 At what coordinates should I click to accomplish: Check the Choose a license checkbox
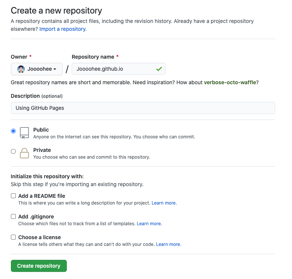pos(13,237)
